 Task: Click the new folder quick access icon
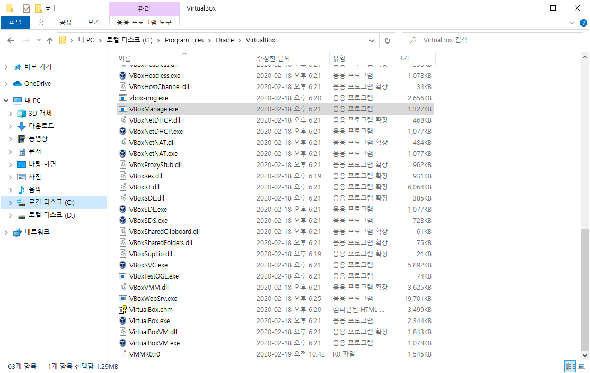38,8
